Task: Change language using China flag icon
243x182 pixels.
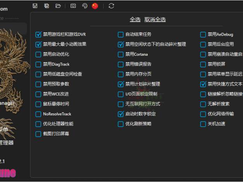Action: coord(95,6)
